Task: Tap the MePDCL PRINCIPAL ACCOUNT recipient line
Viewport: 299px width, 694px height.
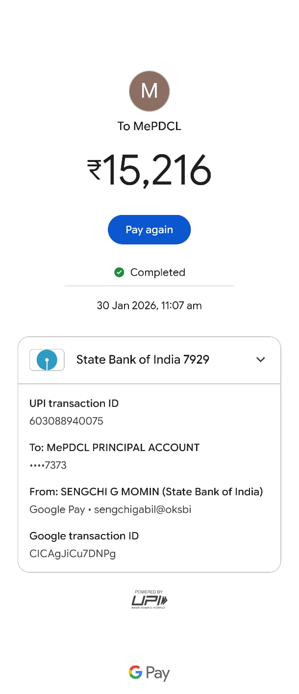Action: (x=115, y=448)
